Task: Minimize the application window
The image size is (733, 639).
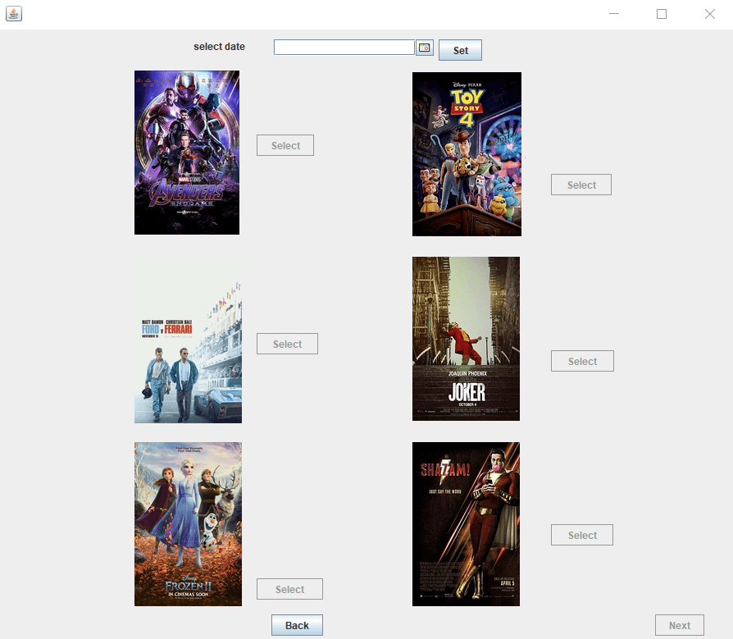Action: click(614, 14)
